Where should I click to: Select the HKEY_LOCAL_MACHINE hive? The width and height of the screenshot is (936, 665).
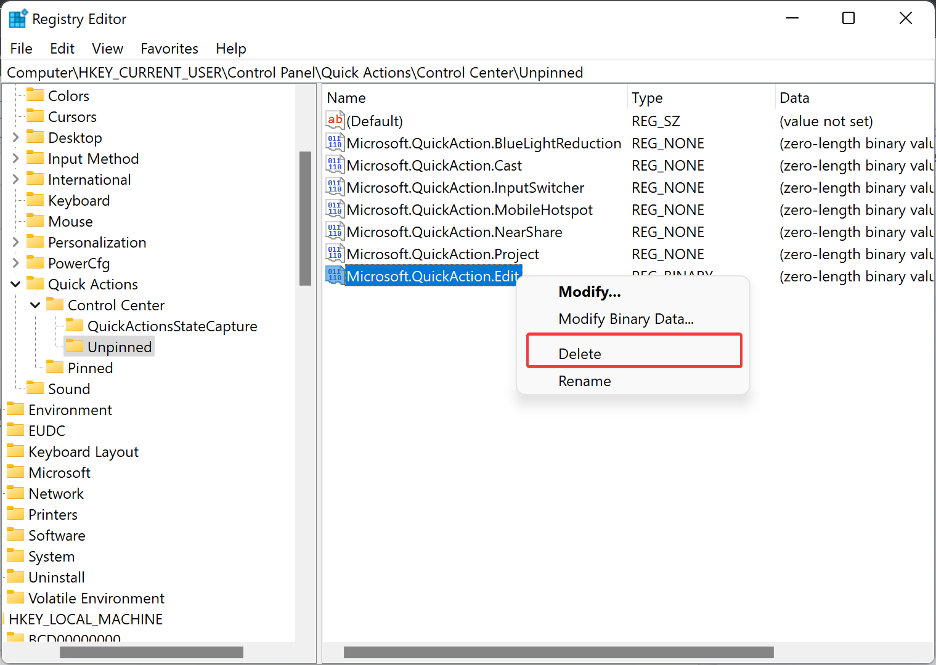coord(86,619)
